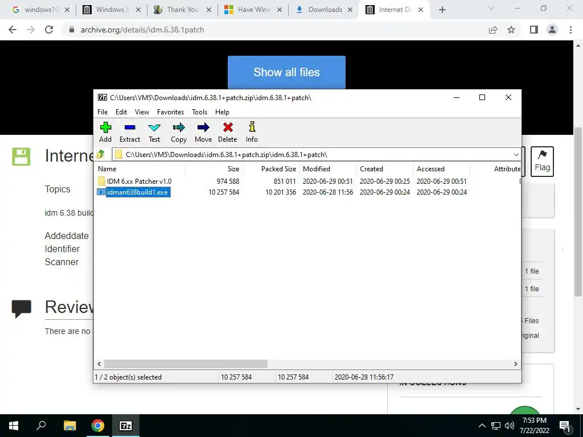Click the site lock icon

tap(72, 30)
